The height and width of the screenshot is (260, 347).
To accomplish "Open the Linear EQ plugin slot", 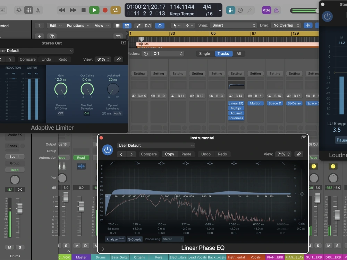I will click(236, 103).
